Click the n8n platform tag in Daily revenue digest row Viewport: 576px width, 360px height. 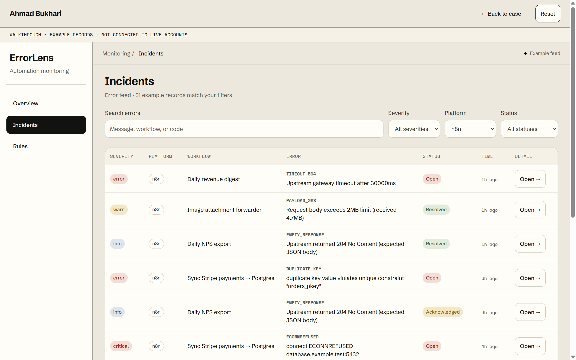pyautogui.click(x=156, y=179)
